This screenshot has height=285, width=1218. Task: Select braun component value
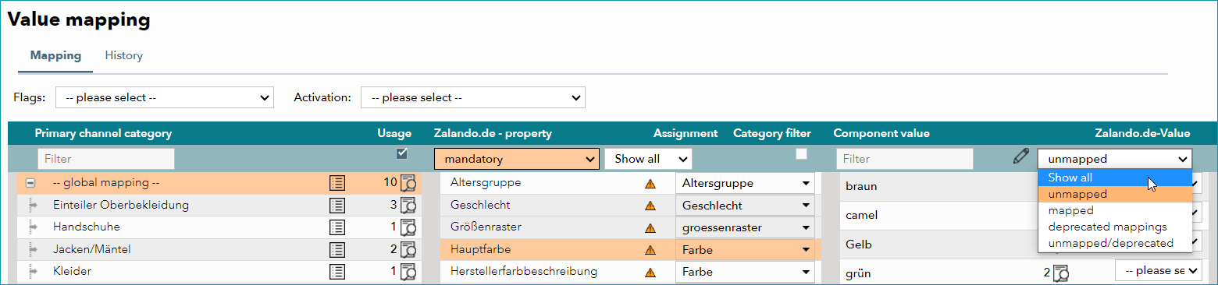click(862, 187)
